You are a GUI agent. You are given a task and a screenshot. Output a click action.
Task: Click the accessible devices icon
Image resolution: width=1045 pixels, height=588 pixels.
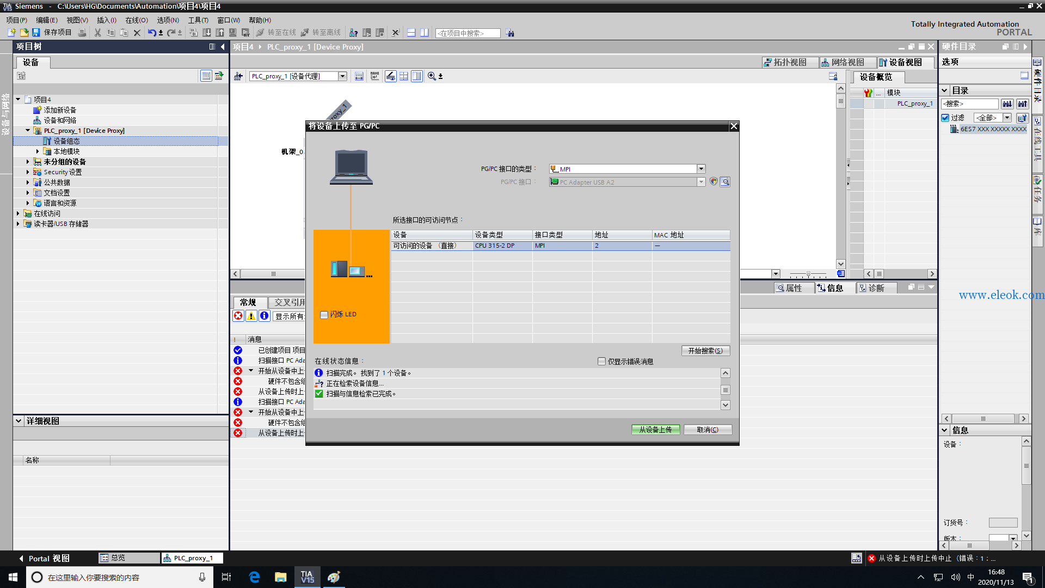[x=353, y=33]
